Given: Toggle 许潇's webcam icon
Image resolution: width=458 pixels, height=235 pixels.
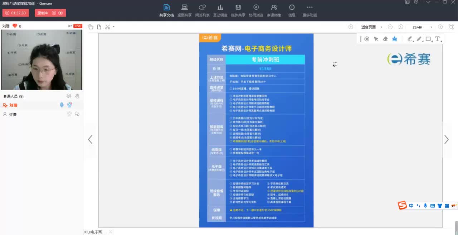Looking at the screenshot, I should click(69, 114).
